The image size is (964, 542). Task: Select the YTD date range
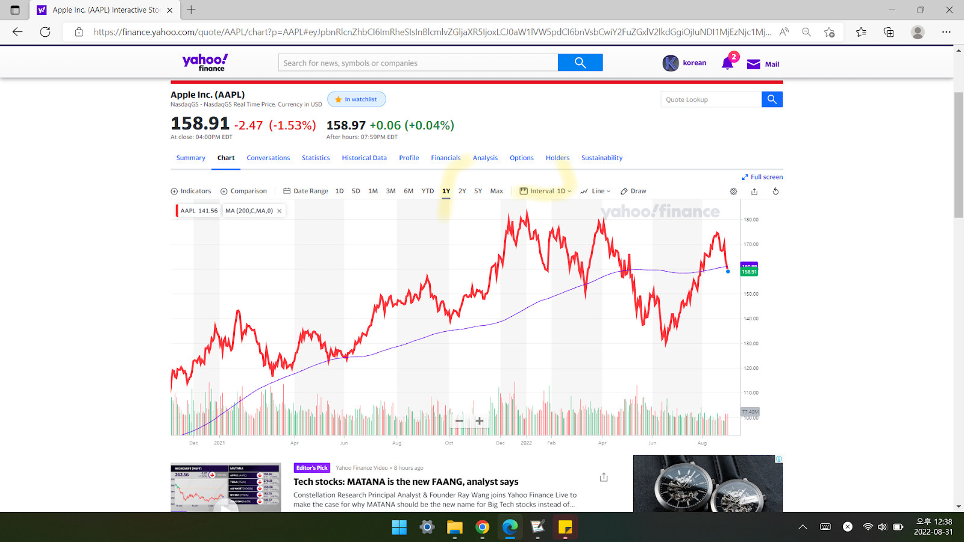point(428,191)
